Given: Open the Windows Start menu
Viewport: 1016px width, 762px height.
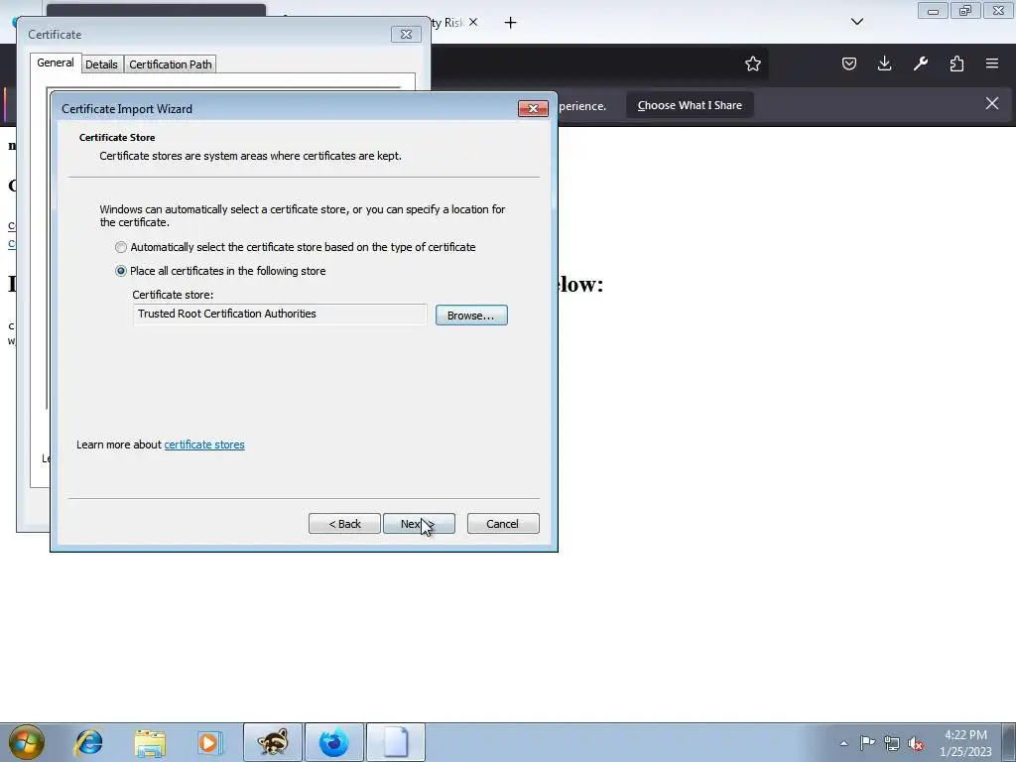Looking at the screenshot, I should 26,742.
